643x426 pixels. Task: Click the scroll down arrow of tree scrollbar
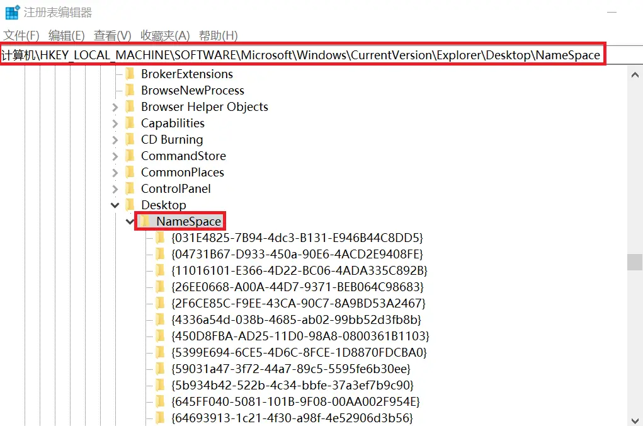pyautogui.click(x=634, y=419)
